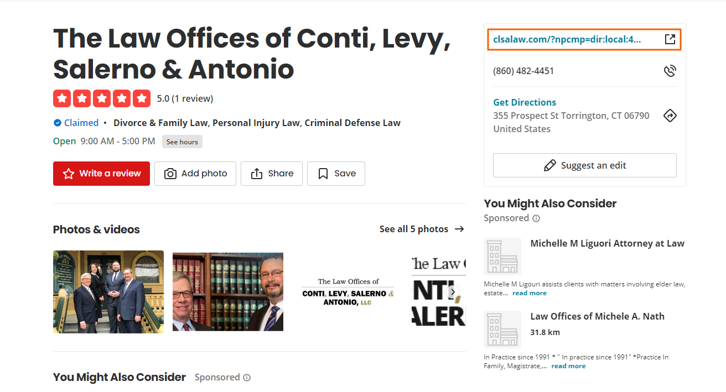Screen dimensions: 726x392
Task: Open the photo of attorneys on the stairs
Action: coord(108,291)
